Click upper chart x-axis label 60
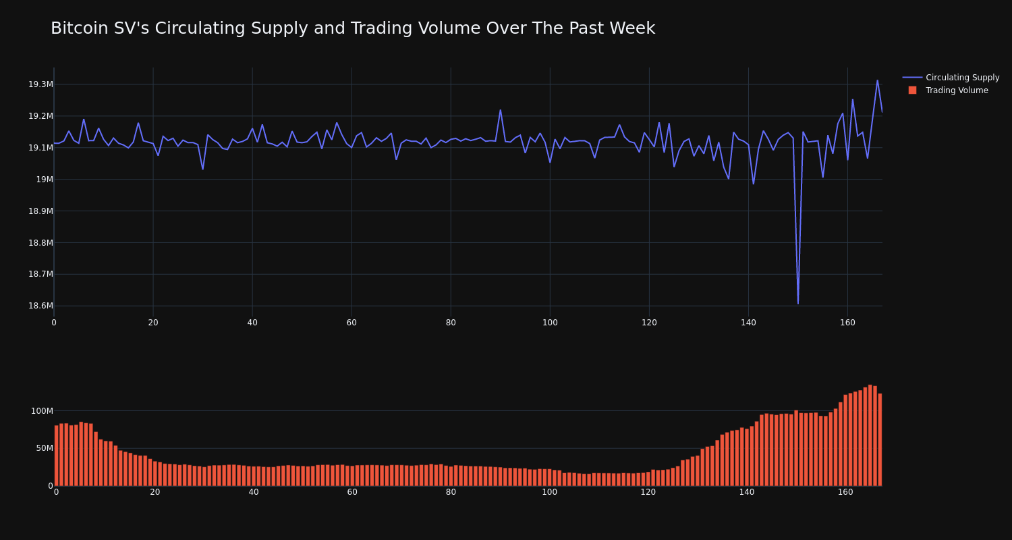 [352, 323]
